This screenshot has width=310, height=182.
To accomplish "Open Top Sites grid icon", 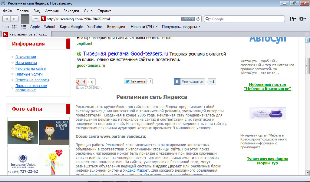I will [24, 27].
